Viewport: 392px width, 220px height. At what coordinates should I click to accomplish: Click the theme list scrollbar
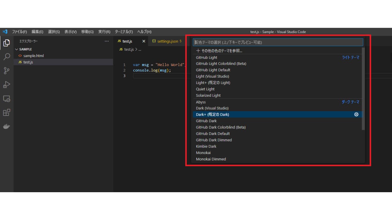pos(363,89)
